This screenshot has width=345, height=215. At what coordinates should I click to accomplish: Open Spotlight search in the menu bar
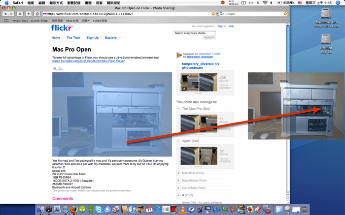pos(338,2)
